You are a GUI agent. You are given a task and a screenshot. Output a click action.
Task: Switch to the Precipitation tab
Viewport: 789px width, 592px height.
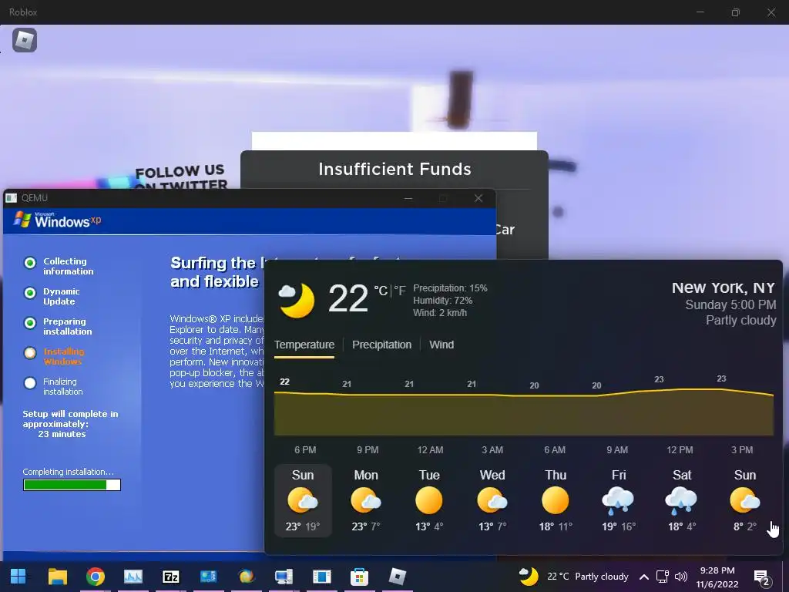[381, 345]
